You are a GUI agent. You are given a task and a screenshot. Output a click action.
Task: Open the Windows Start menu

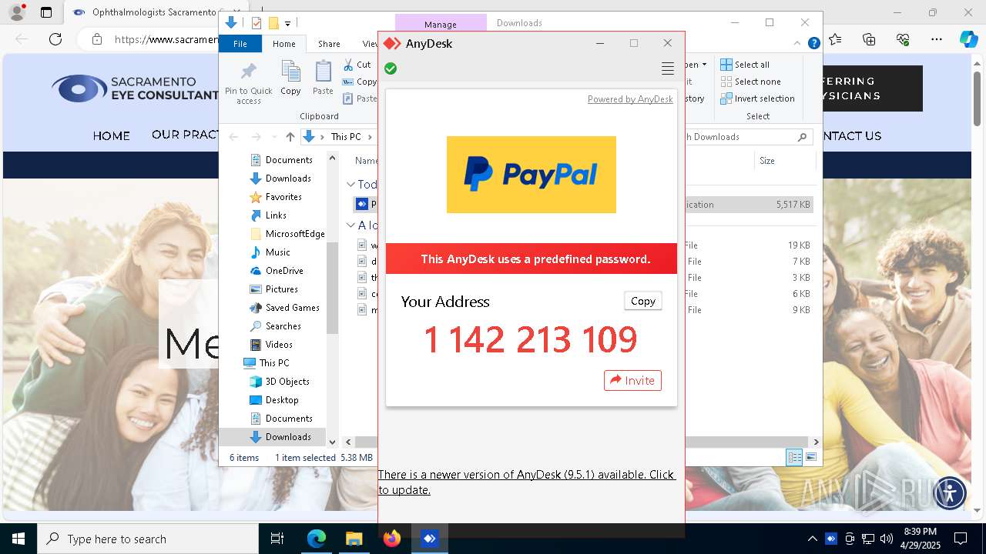coord(18,539)
